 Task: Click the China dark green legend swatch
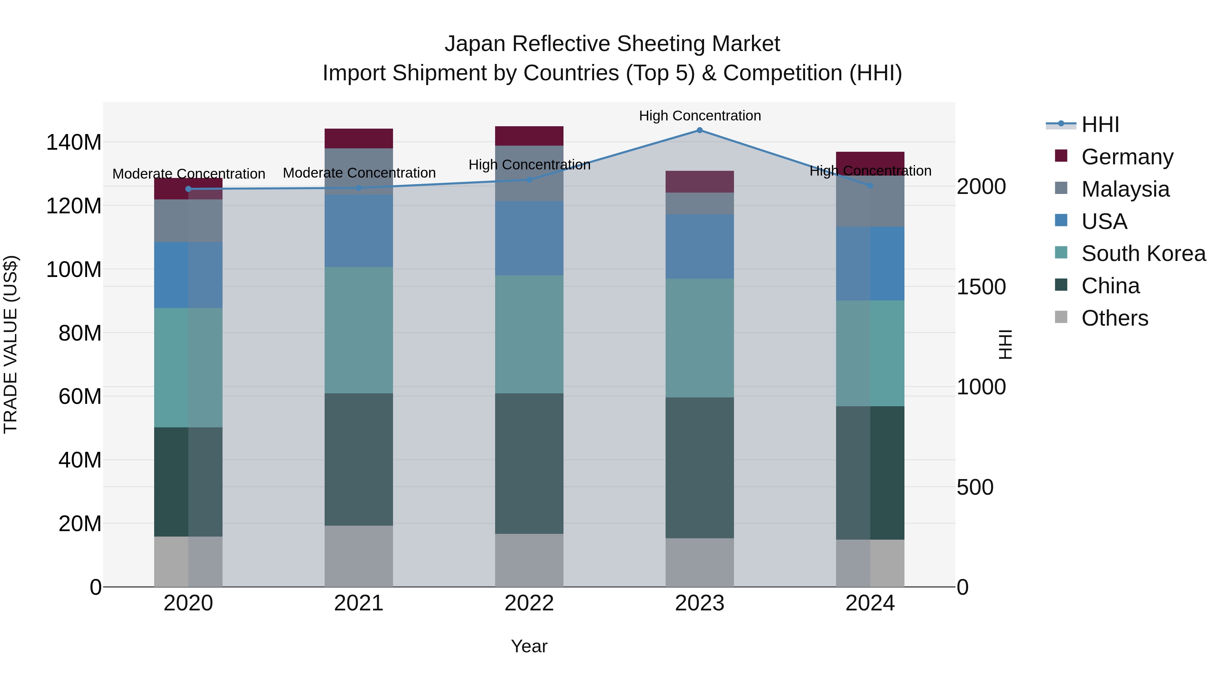tap(1061, 285)
